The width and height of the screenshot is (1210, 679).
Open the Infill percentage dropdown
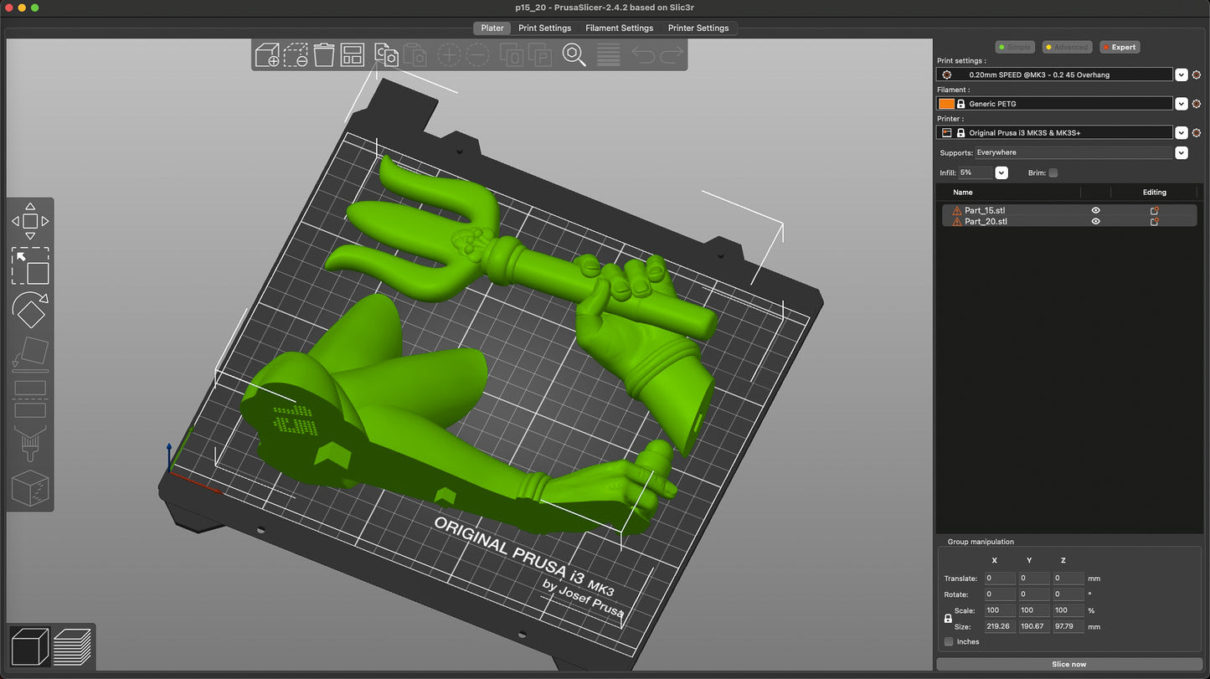[1001, 173]
